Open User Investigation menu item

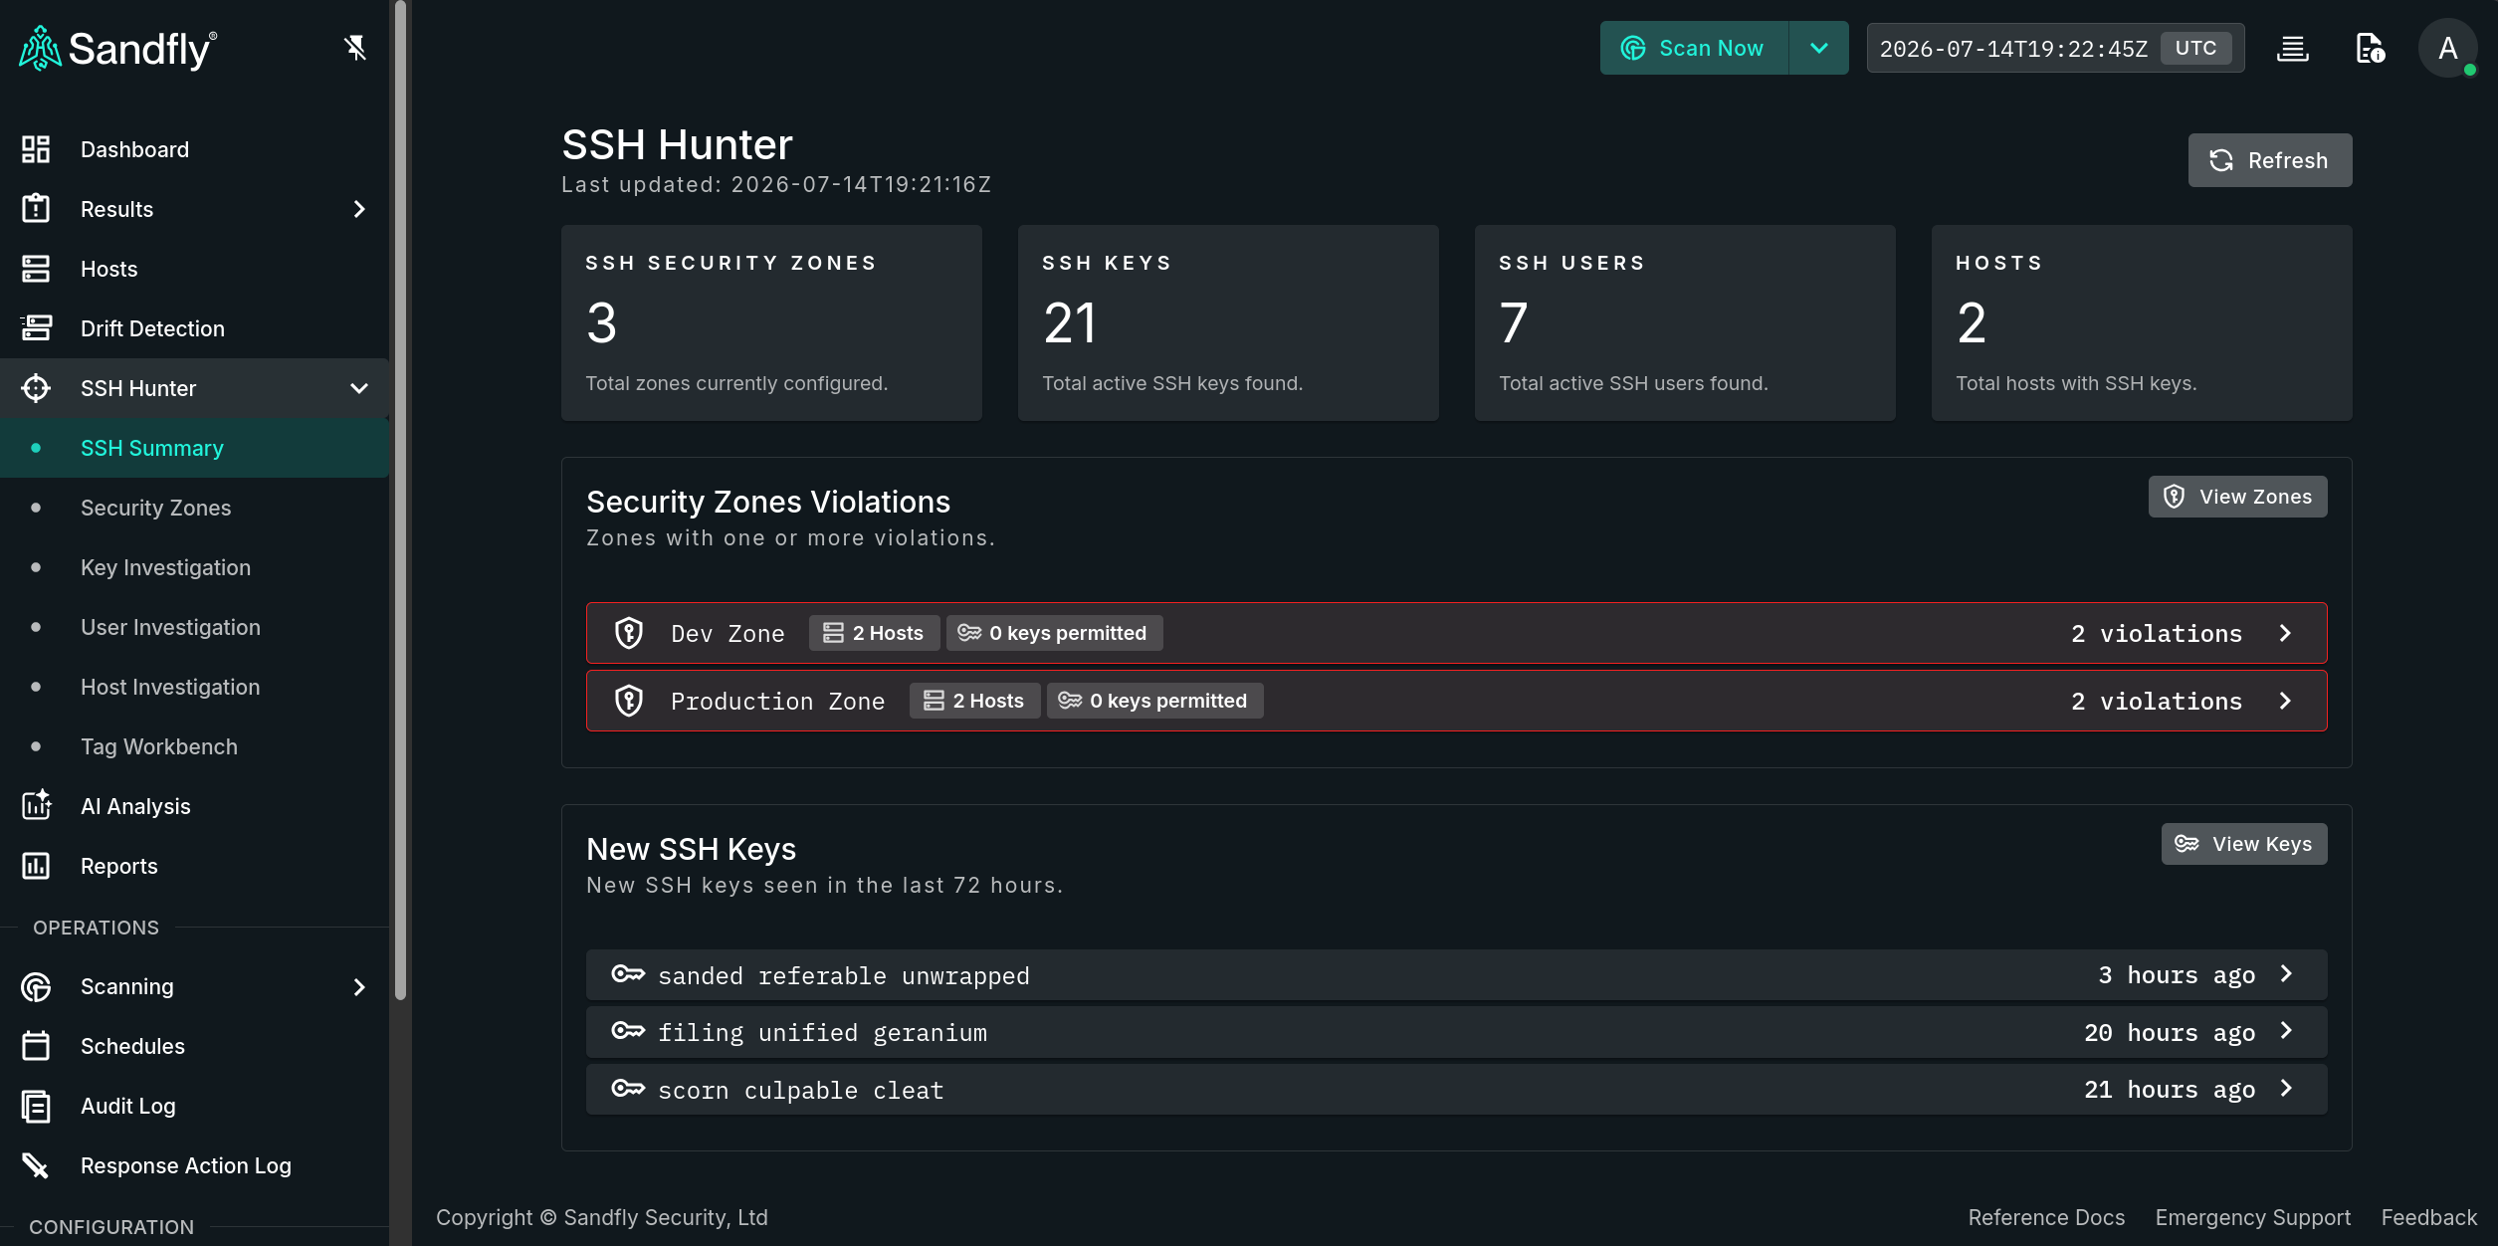click(x=195, y=627)
